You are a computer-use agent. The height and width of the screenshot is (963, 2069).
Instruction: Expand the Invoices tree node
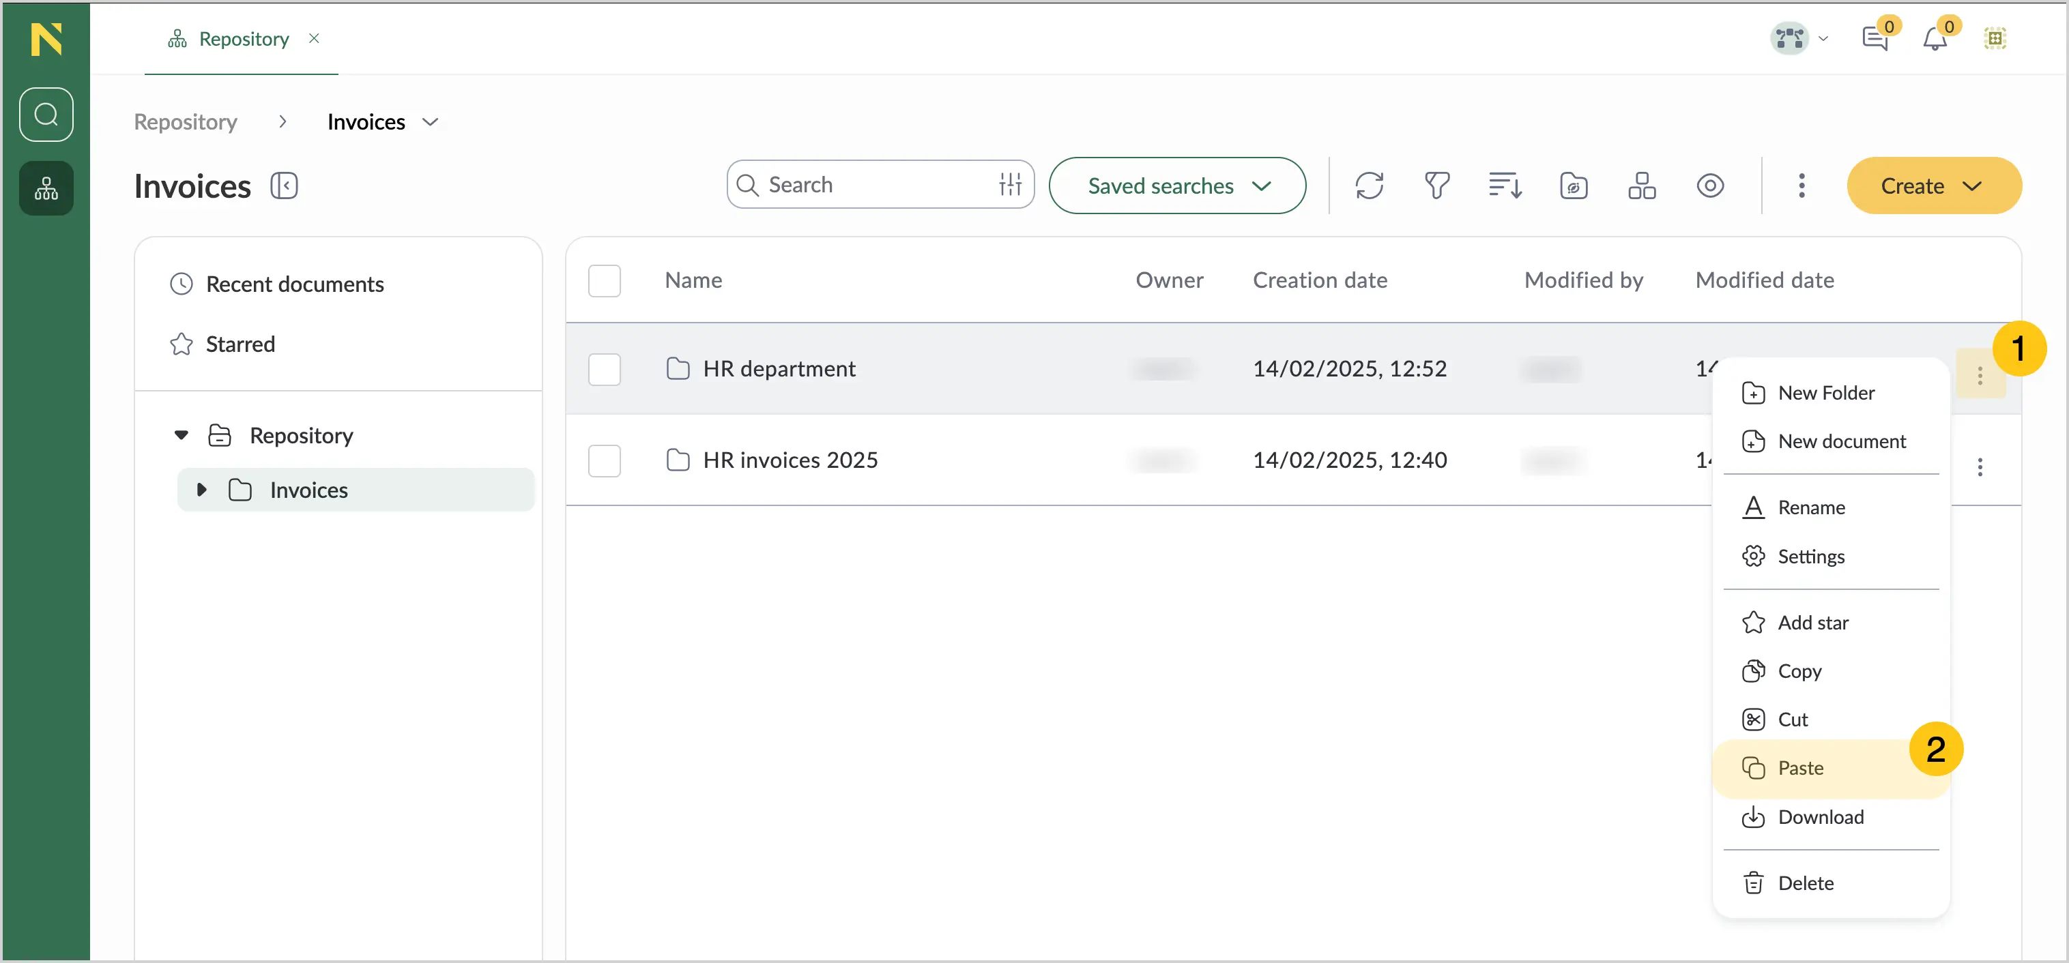coord(201,490)
